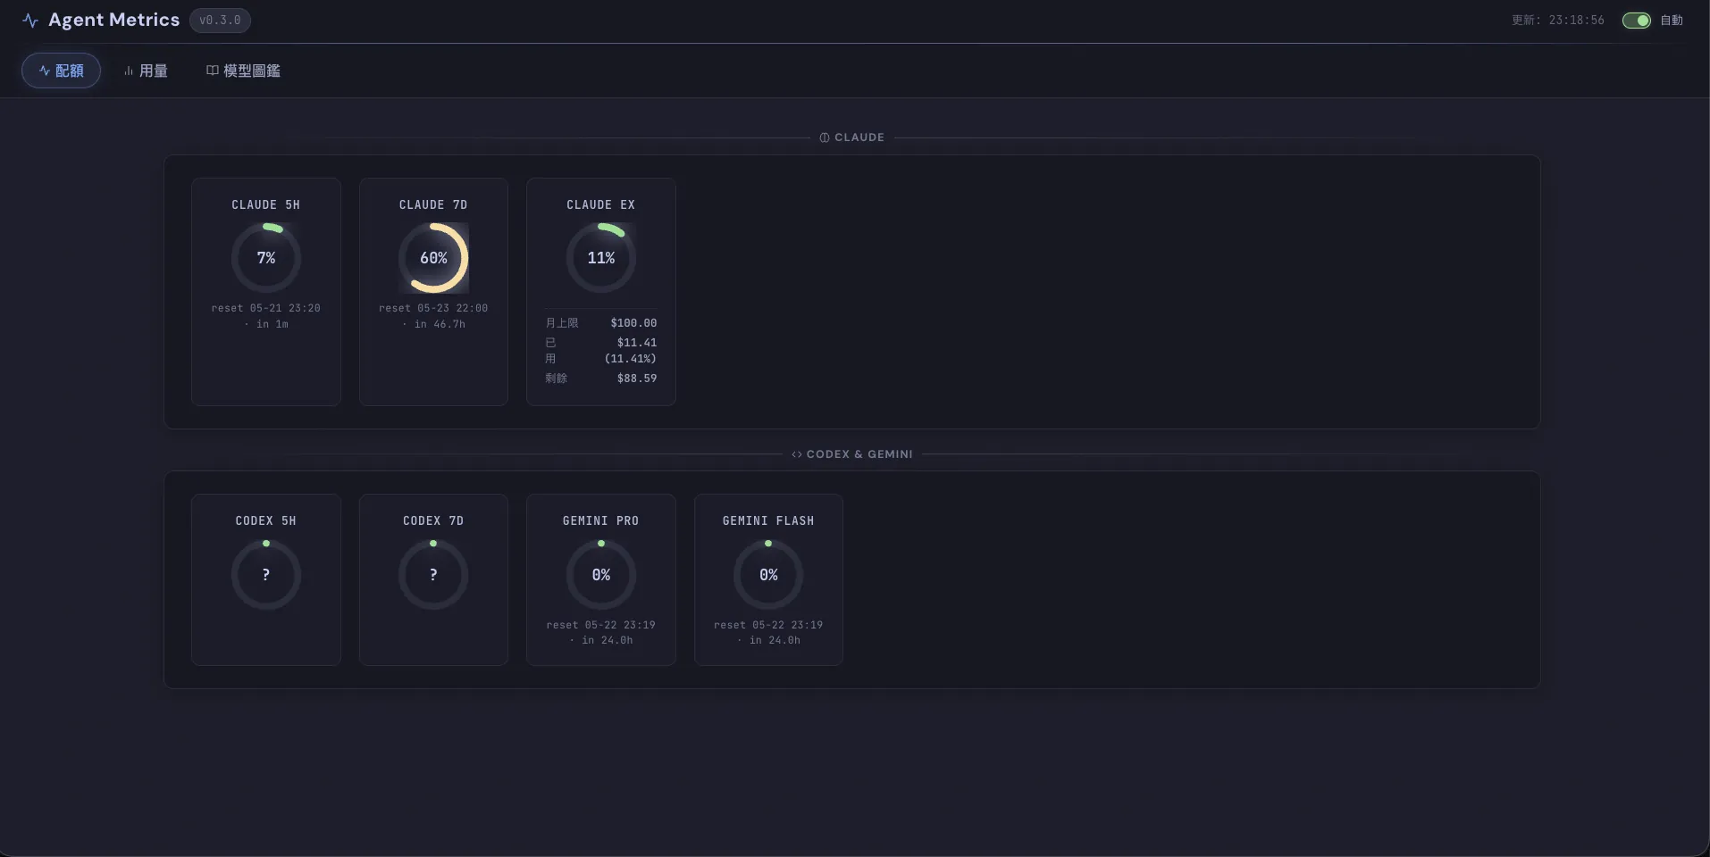Select the GEMINI FLASH card title

(x=768, y=521)
